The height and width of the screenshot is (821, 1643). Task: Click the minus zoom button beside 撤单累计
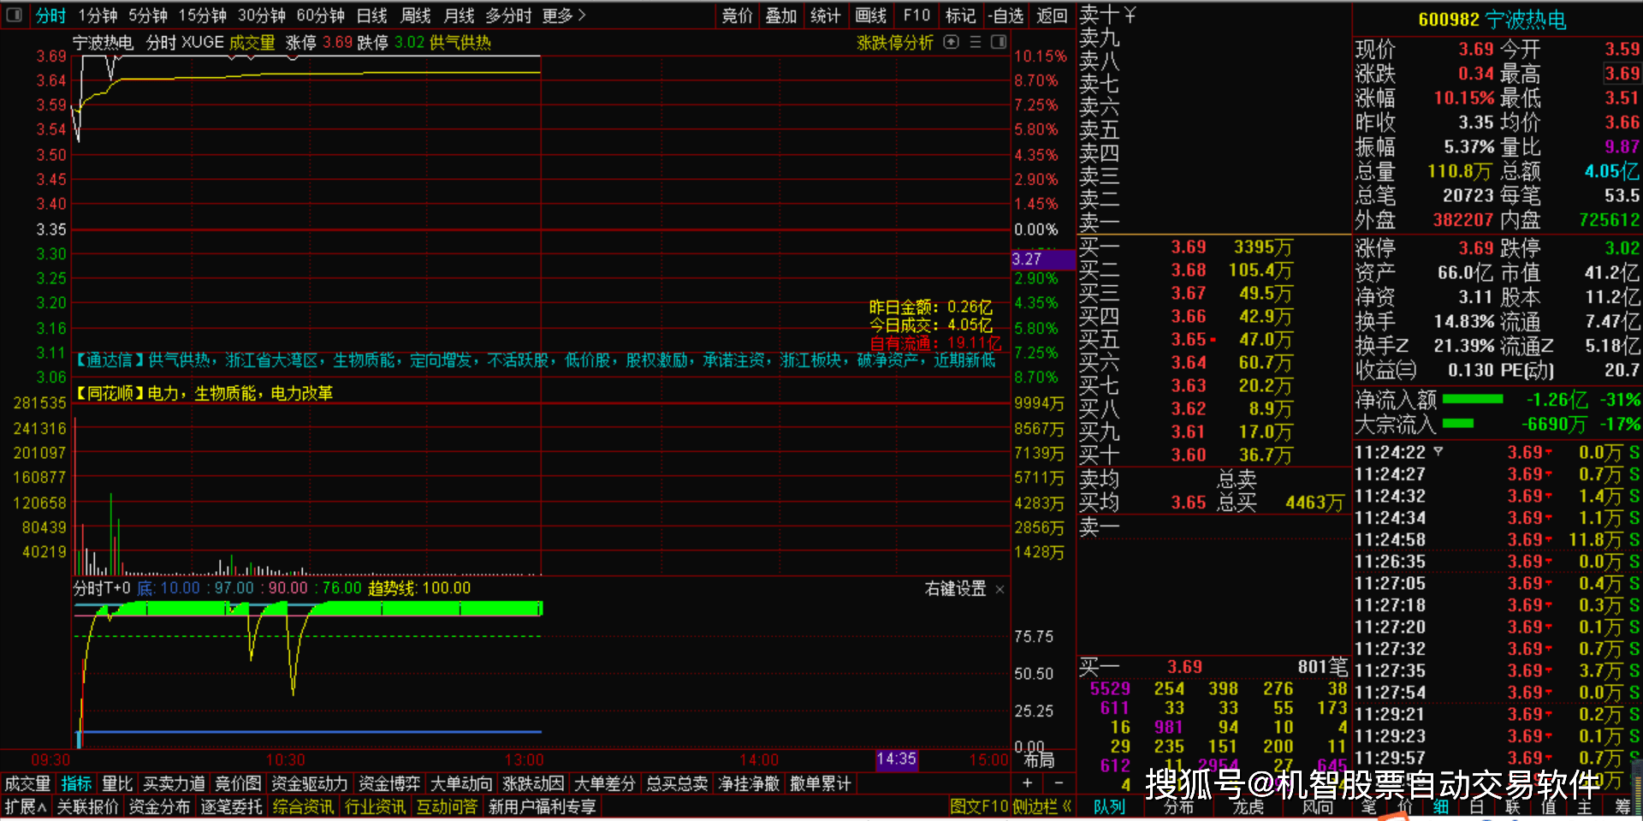[x=1059, y=783]
